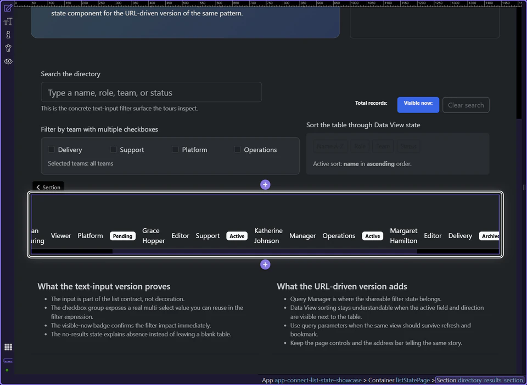
Task: Click 'Sort the table through Data View state'
Action: tap(363, 125)
